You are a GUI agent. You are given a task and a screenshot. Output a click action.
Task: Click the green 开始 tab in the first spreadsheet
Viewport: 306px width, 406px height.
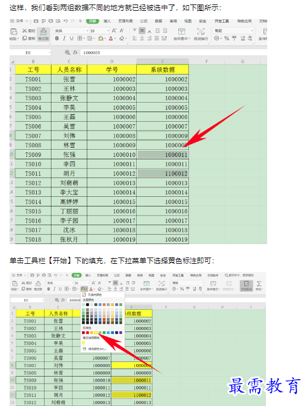pos(92,21)
